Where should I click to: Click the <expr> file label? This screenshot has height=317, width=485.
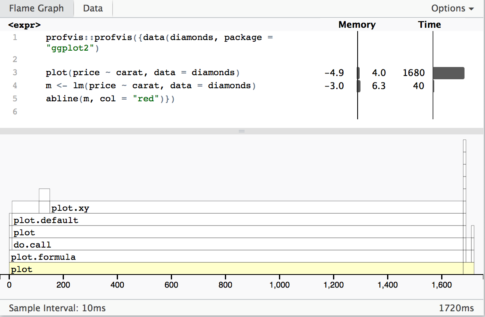pos(25,25)
